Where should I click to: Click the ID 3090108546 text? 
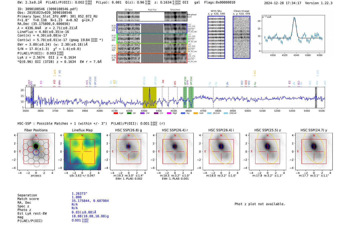47,9
